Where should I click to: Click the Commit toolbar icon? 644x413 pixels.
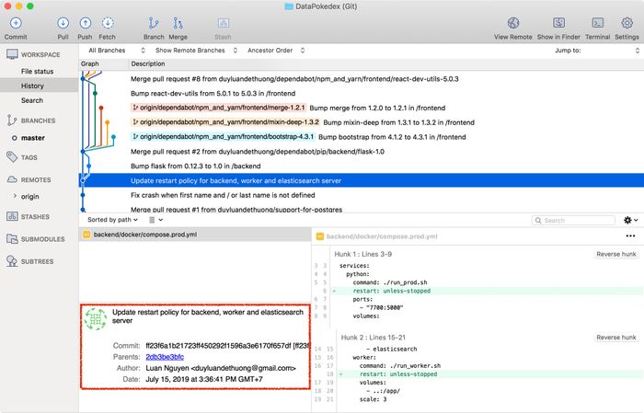click(x=16, y=23)
